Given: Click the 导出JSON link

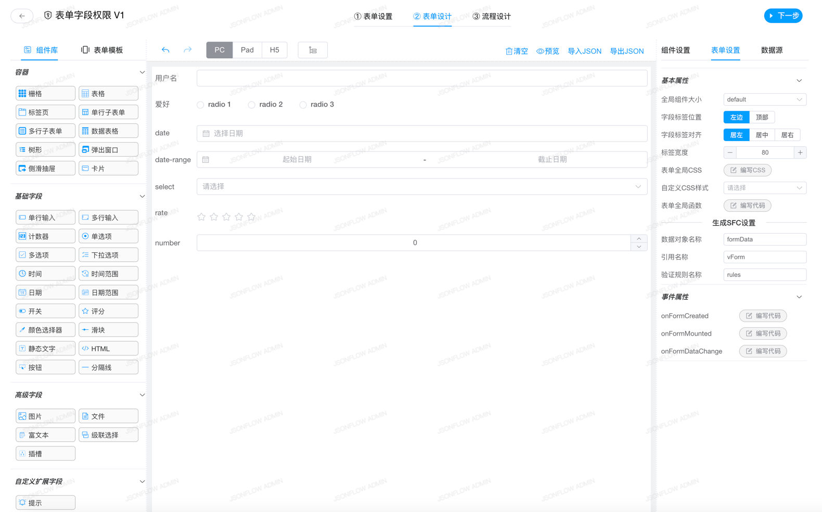Looking at the screenshot, I should click(x=626, y=51).
